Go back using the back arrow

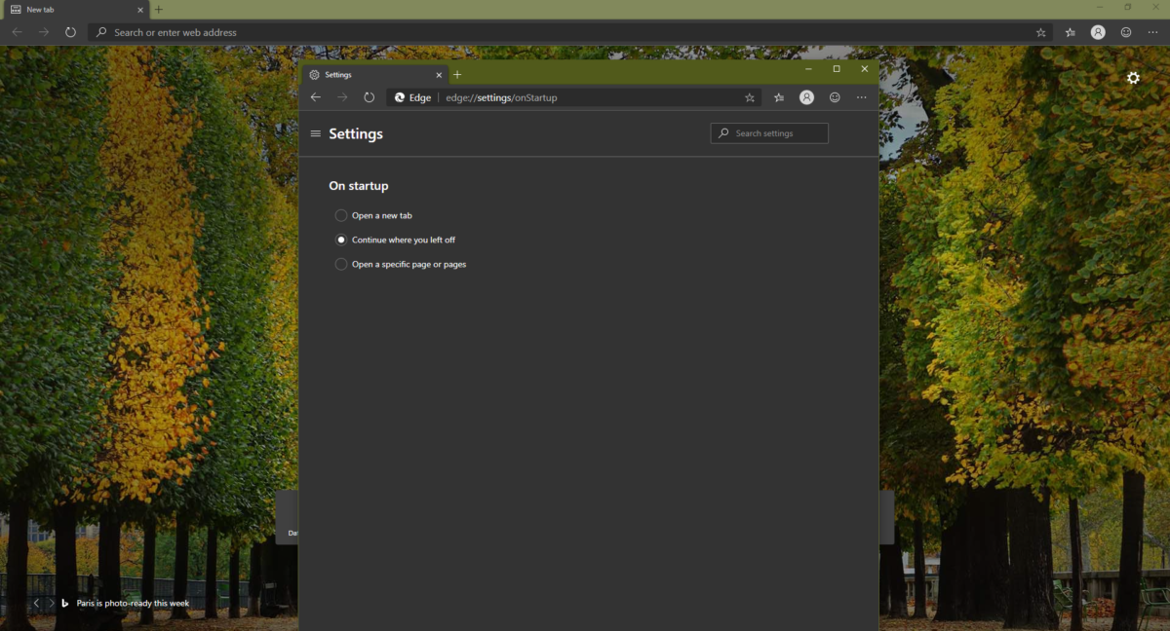[x=315, y=97]
